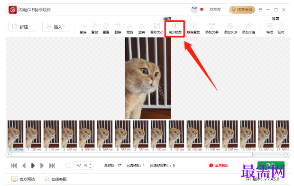This screenshot has width=294, height=186.
Task: Open the hamburger menu in title bar
Action: click(260, 9)
